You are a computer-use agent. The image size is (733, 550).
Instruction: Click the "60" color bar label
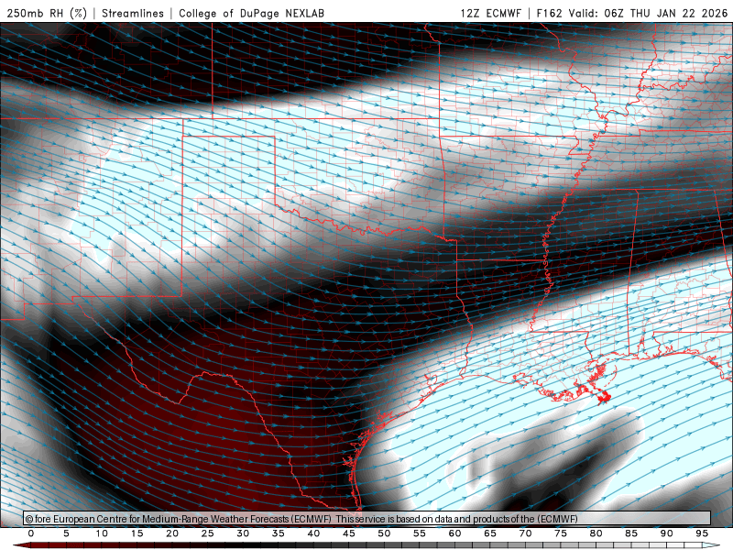(x=454, y=533)
